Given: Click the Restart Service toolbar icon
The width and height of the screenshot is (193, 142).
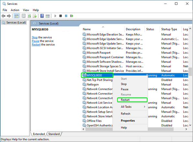Looking at the screenshot, I should click(x=72, y=16).
